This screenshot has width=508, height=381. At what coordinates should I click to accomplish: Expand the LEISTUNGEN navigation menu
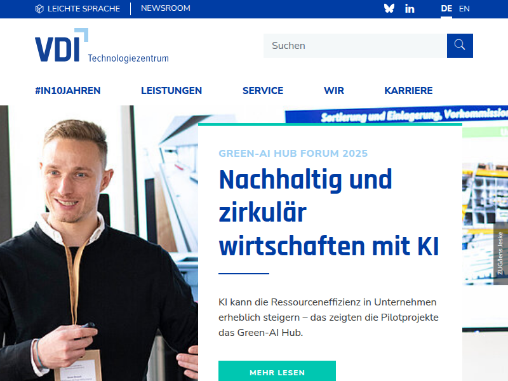coord(171,90)
